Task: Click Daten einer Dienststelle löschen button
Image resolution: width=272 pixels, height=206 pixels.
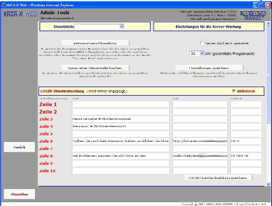Action: 95,68
